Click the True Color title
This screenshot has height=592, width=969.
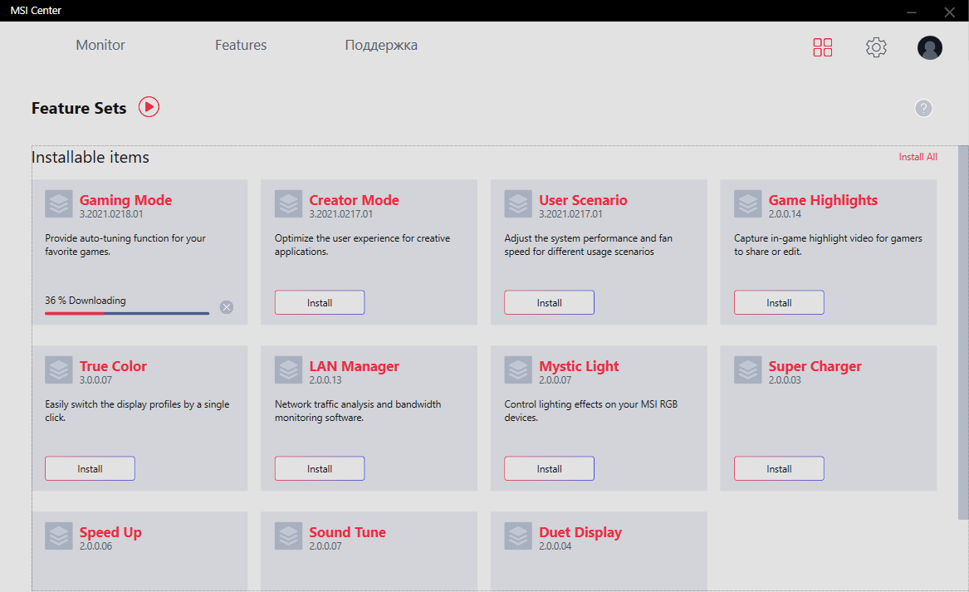pyautogui.click(x=113, y=366)
